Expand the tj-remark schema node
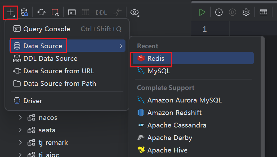 (20, 143)
